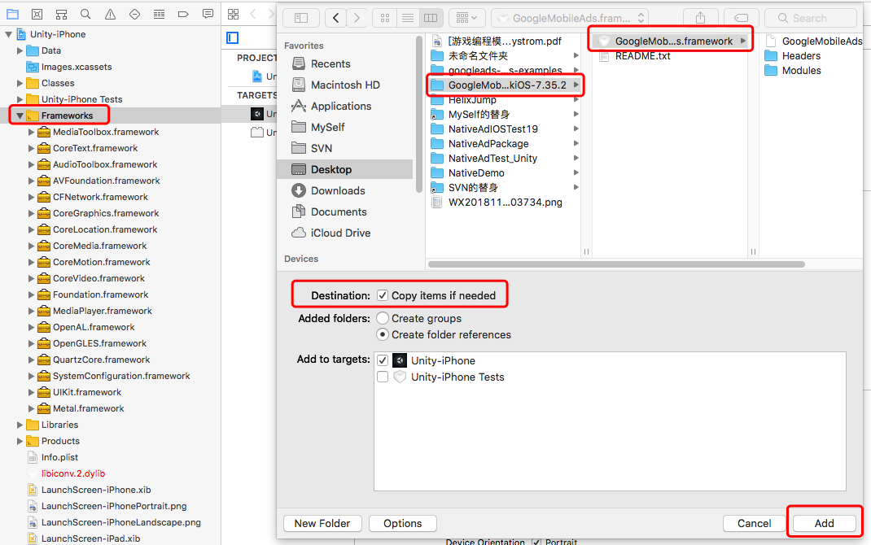Viewport: 871px width, 545px height.
Task: Toggle the Portrait device orientation checkbox
Action: 536,543
